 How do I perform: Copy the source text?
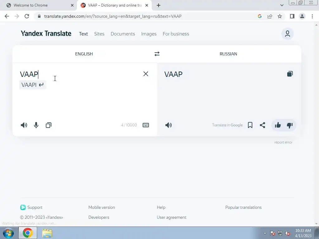[x=48, y=125]
